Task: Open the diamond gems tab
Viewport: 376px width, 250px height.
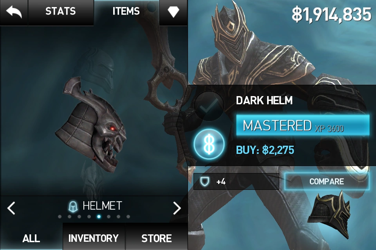Action: point(174,11)
